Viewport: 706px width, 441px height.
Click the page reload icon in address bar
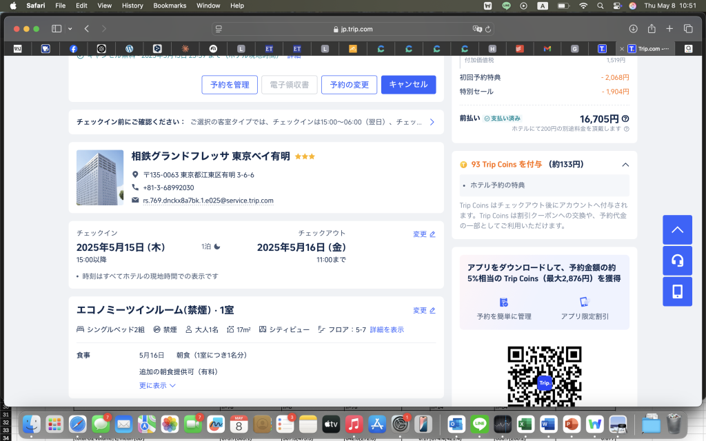[489, 29]
